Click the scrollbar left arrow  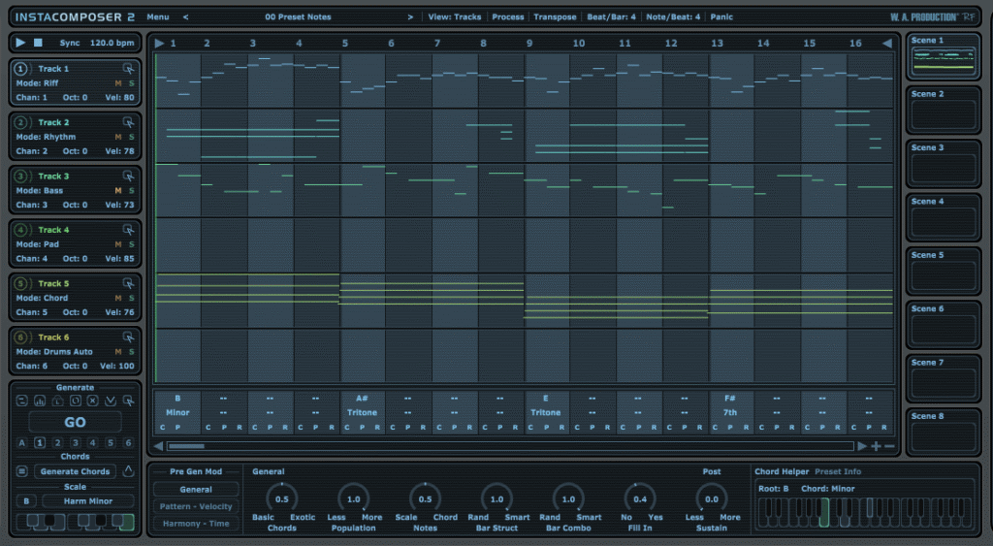(158, 446)
